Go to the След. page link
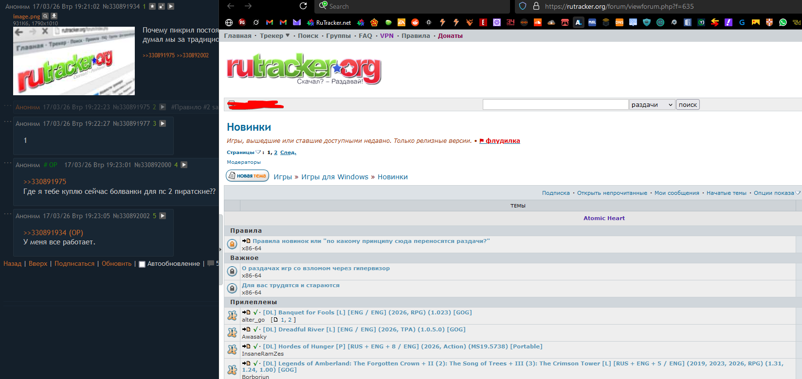The height and width of the screenshot is (379, 802). 288,153
